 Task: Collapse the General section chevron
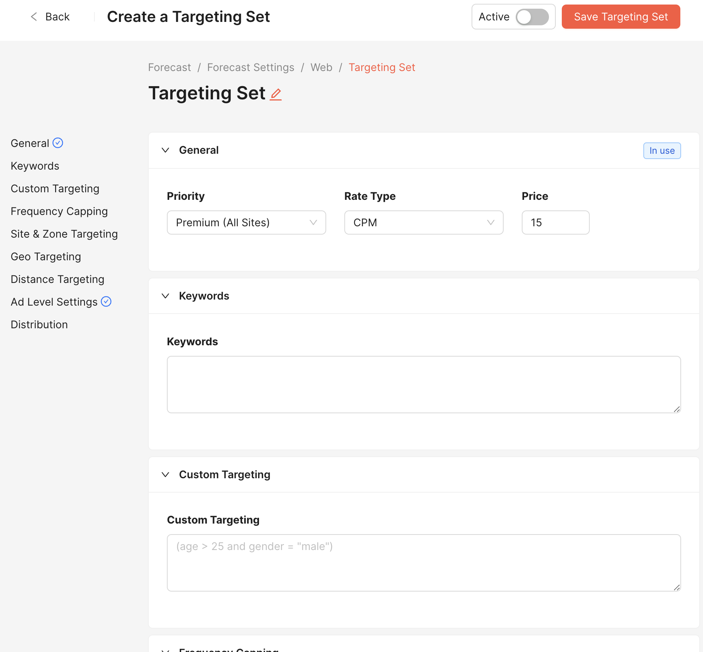point(165,150)
